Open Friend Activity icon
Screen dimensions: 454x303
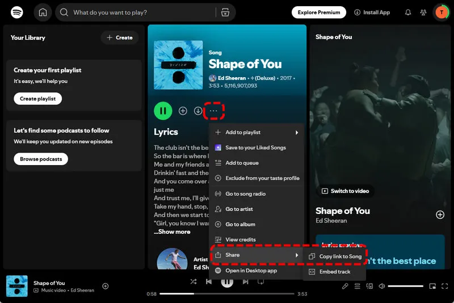point(423,12)
